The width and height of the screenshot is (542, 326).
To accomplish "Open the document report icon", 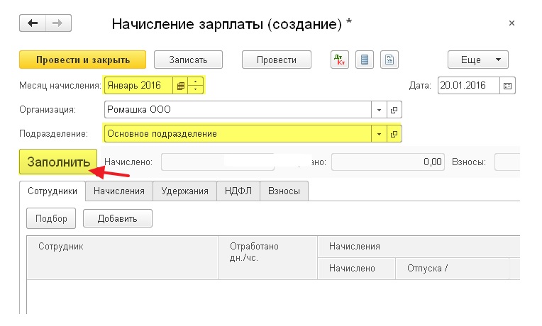I will (x=389, y=60).
